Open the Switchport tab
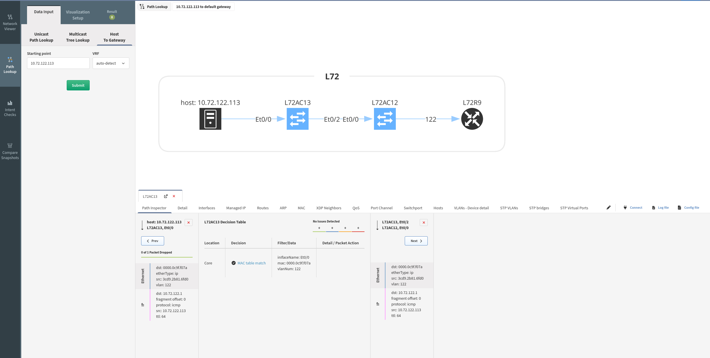 413,208
